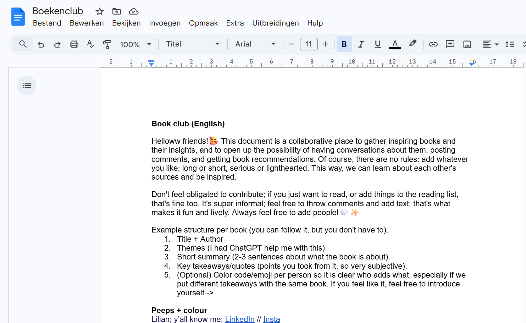
Task: Insert a link using the chain icon
Action: (x=433, y=44)
